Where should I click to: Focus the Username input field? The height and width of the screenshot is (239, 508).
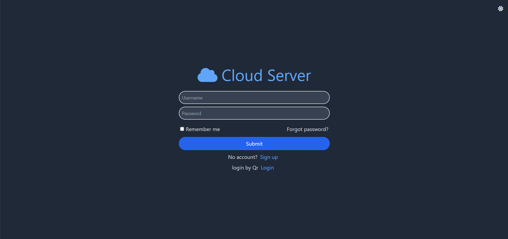tap(254, 98)
